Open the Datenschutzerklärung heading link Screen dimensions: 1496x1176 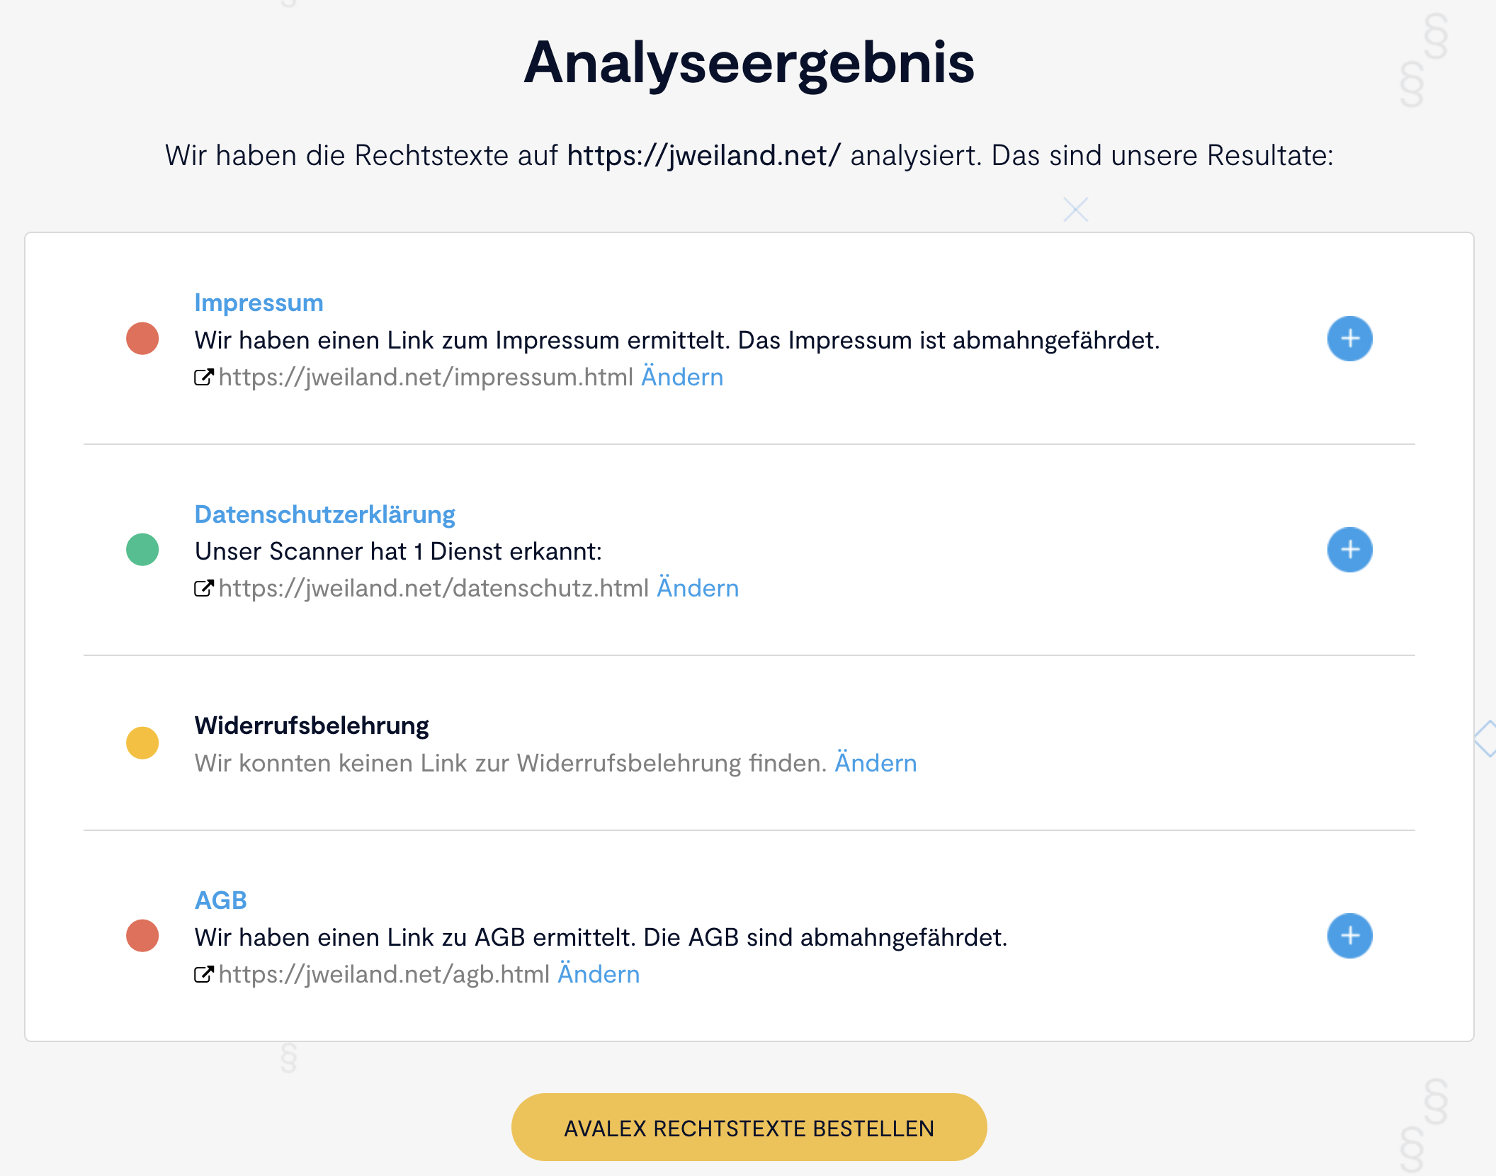click(x=324, y=514)
